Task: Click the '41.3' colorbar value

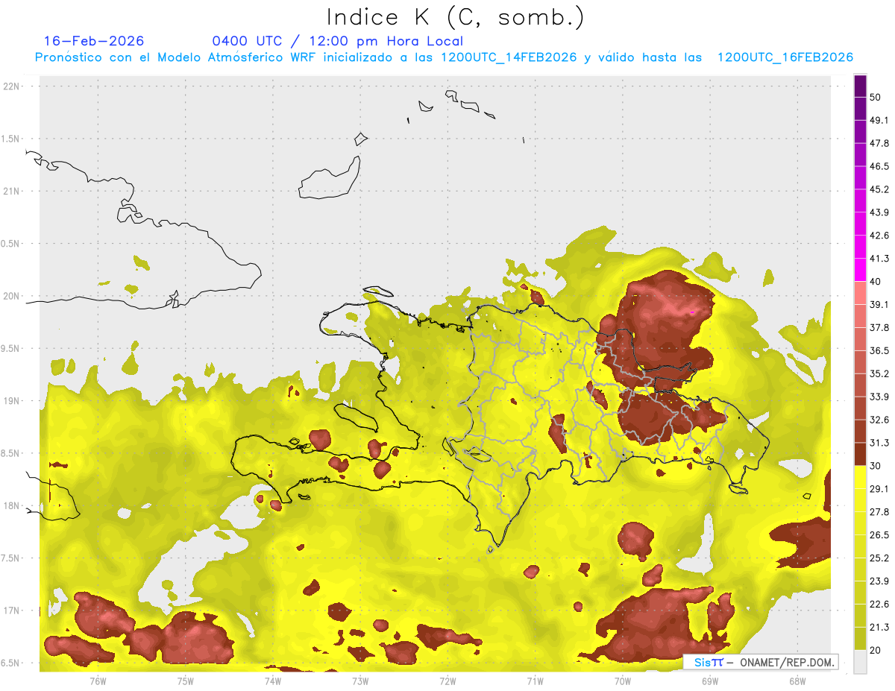Action: coord(879,259)
